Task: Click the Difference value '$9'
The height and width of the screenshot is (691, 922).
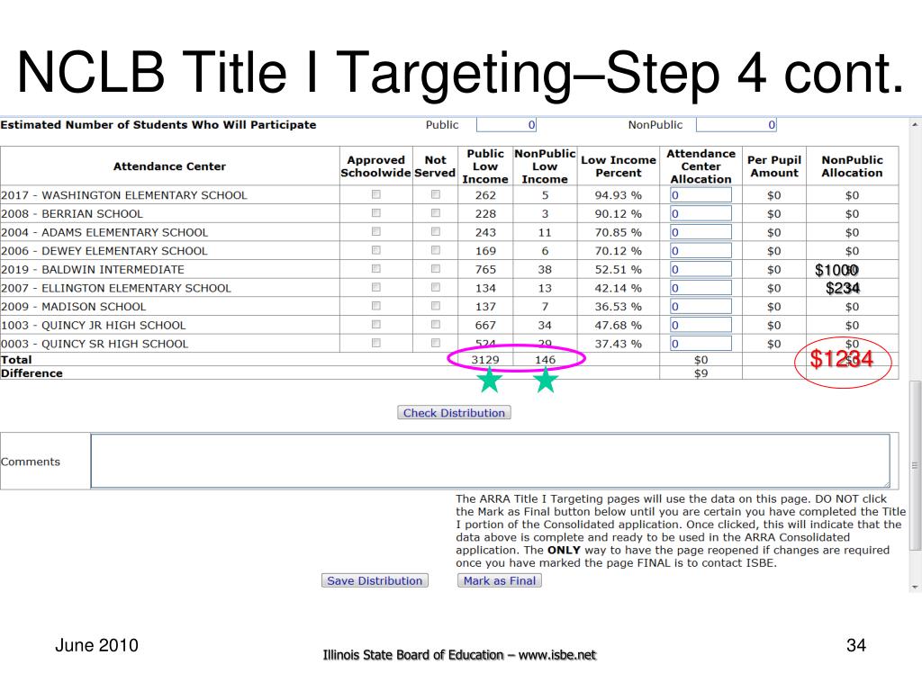Action: (x=701, y=373)
